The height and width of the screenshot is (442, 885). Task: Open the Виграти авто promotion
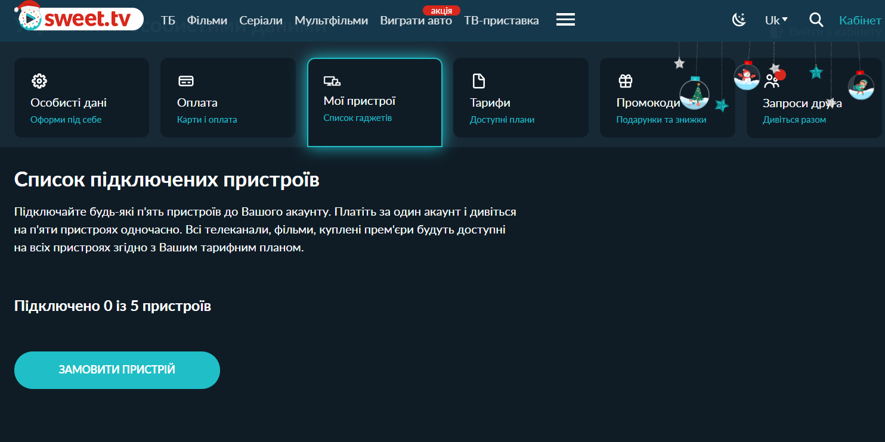pos(416,20)
